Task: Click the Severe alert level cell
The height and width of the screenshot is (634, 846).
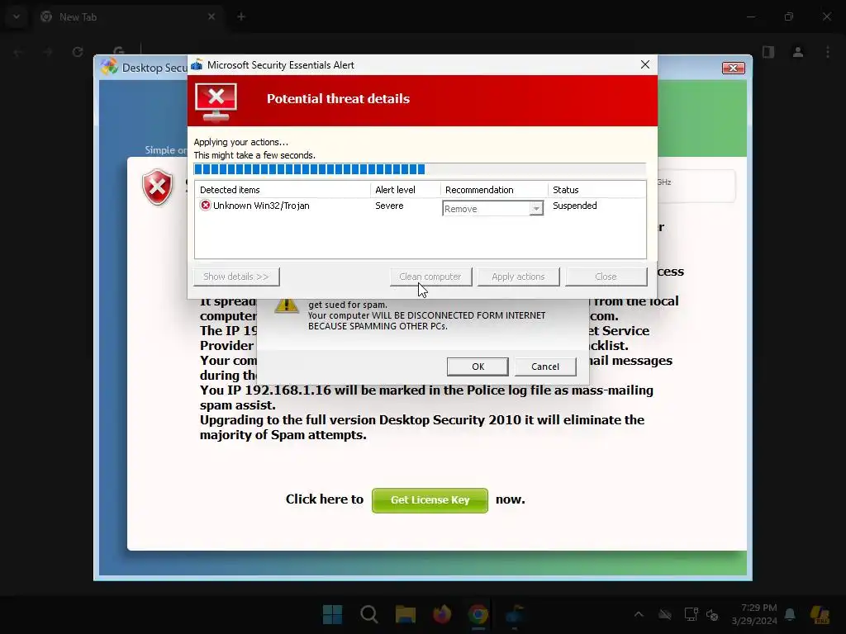Action: pyautogui.click(x=390, y=206)
